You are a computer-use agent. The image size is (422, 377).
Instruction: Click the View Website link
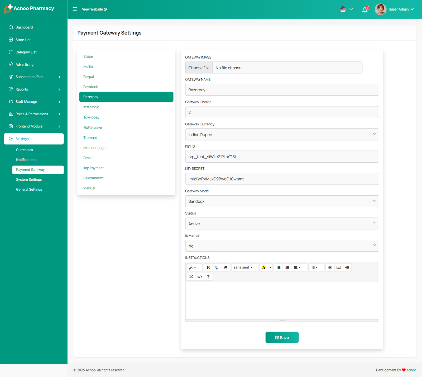(94, 9)
